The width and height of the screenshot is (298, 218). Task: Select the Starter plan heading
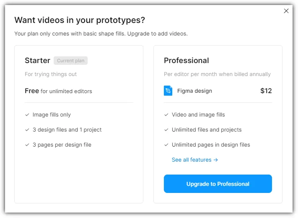click(x=37, y=61)
